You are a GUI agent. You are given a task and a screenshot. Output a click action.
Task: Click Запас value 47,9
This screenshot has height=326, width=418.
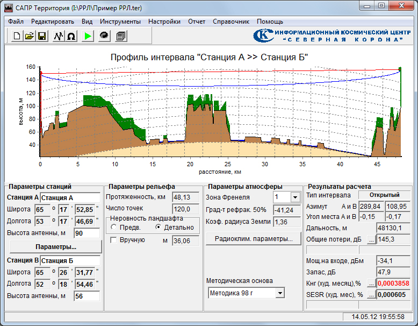click(x=393, y=272)
